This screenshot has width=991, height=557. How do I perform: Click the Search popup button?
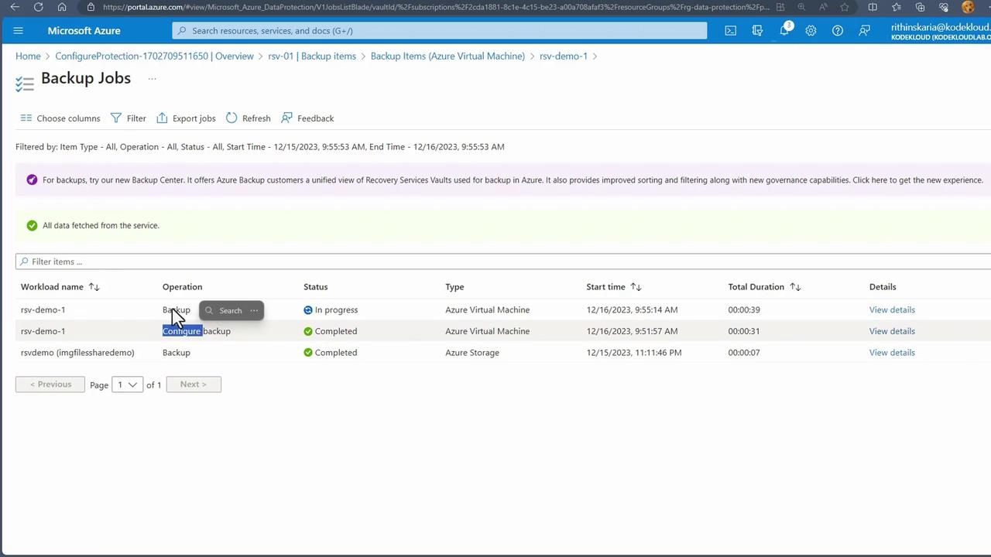coord(223,311)
